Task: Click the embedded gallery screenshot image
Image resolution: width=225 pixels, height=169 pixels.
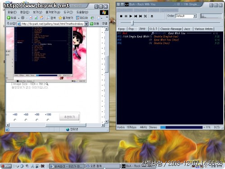Action: [46, 55]
